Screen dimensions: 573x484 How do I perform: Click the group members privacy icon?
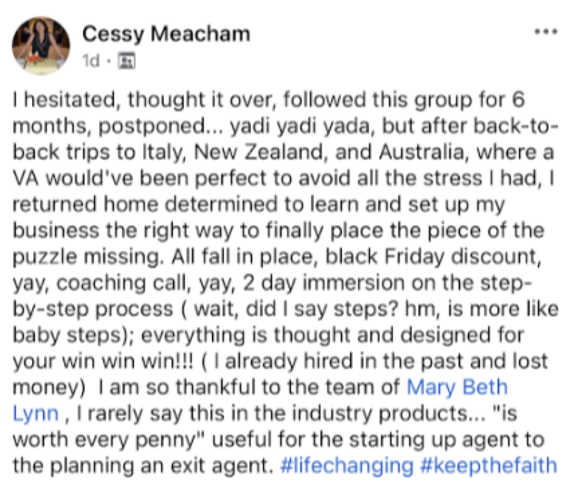click(x=127, y=61)
